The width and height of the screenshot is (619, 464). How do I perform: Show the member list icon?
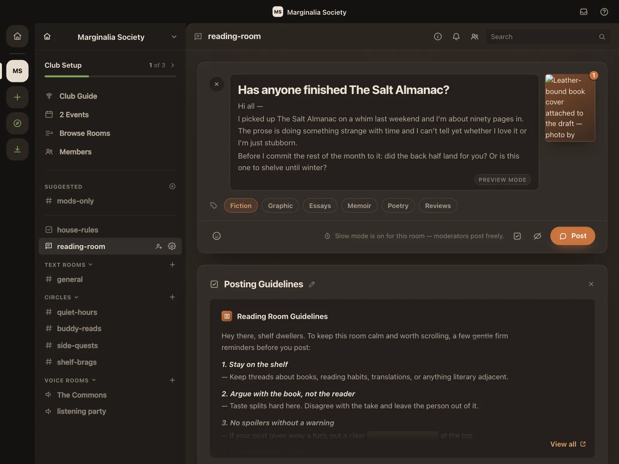(x=475, y=37)
